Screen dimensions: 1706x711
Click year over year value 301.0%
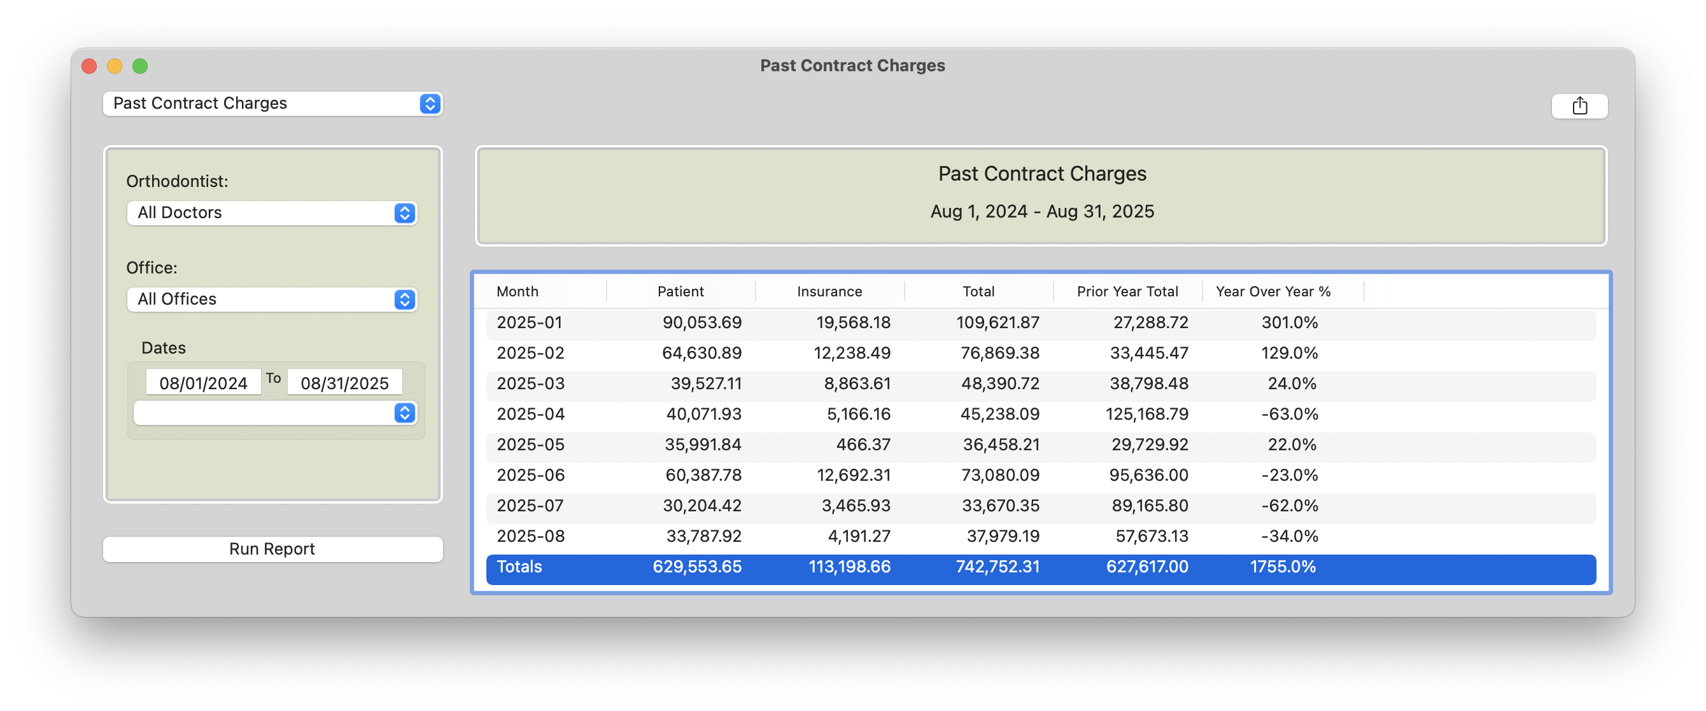[x=1289, y=323]
